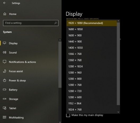
Task: Go to Display settings section
Action: 13,43
